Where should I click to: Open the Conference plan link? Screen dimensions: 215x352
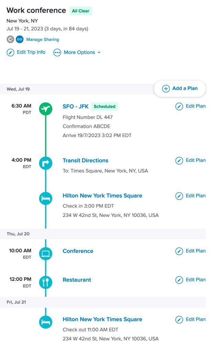(78, 251)
